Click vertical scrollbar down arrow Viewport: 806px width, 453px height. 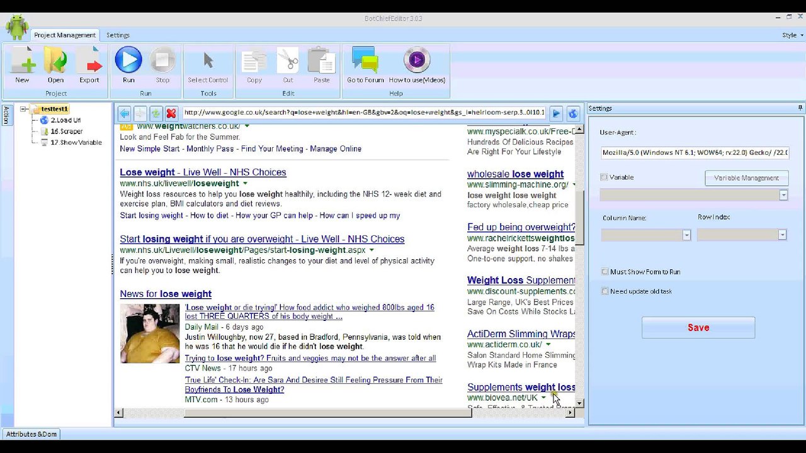[580, 403]
